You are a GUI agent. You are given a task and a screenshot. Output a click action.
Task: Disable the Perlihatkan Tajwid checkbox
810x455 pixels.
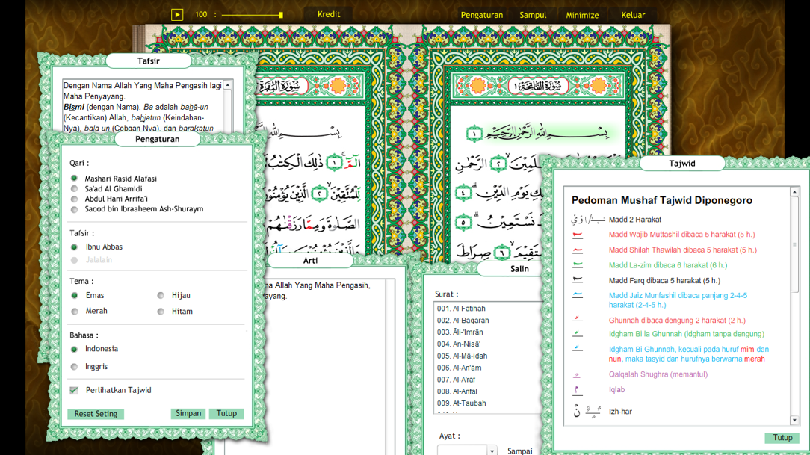point(73,389)
